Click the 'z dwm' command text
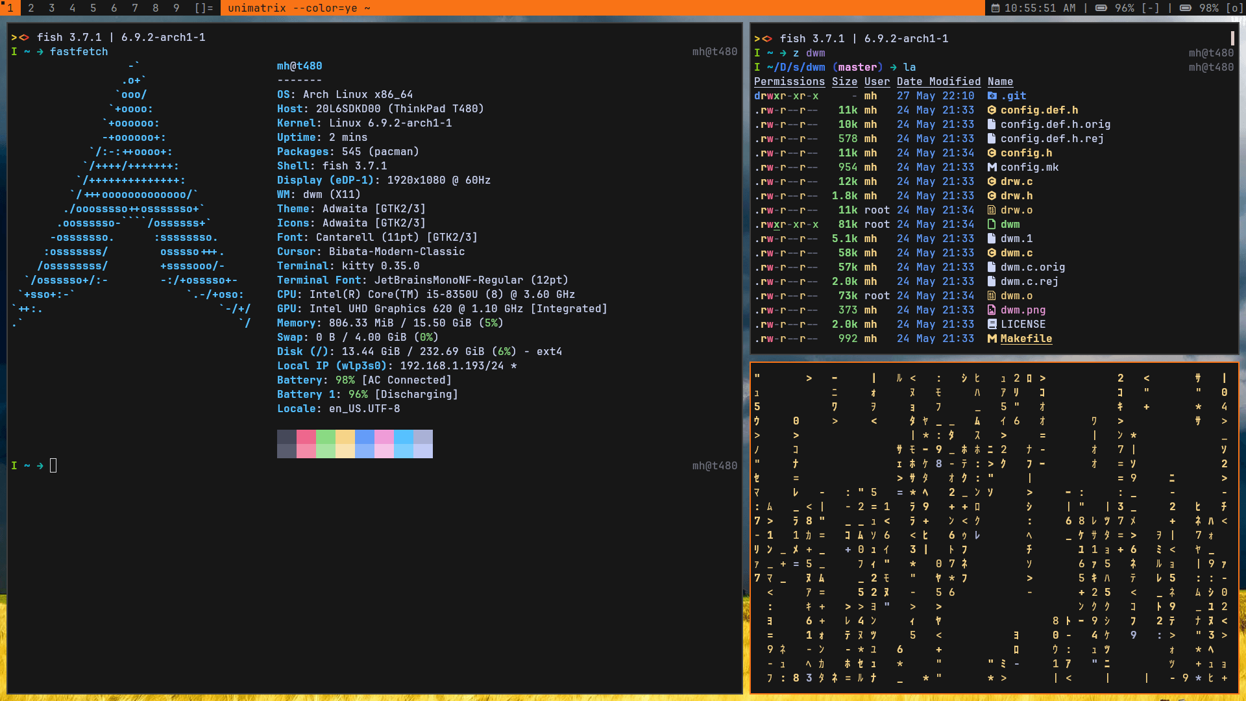The width and height of the screenshot is (1246, 701). click(x=809, y=53)
